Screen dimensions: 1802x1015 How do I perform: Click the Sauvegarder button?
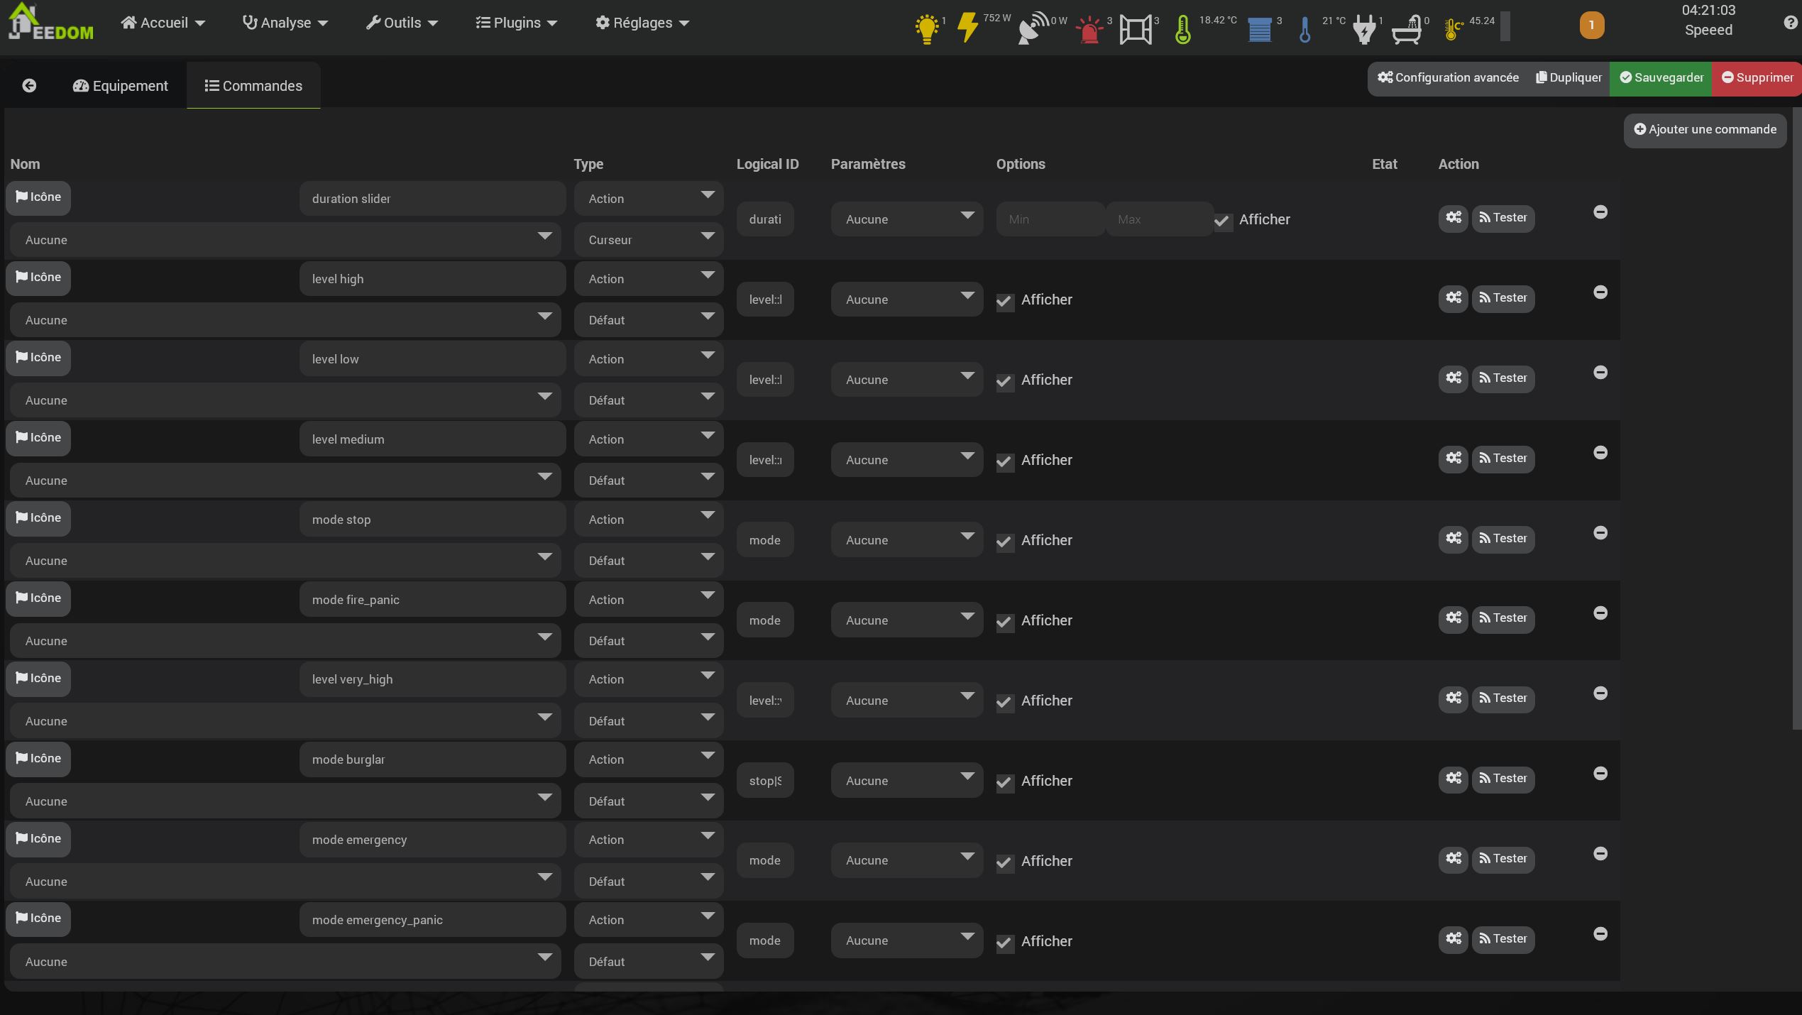(x=1661, y=78)
